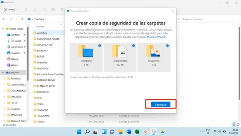Click the Continuar button
241x136 pixels.
coord(161,105)
